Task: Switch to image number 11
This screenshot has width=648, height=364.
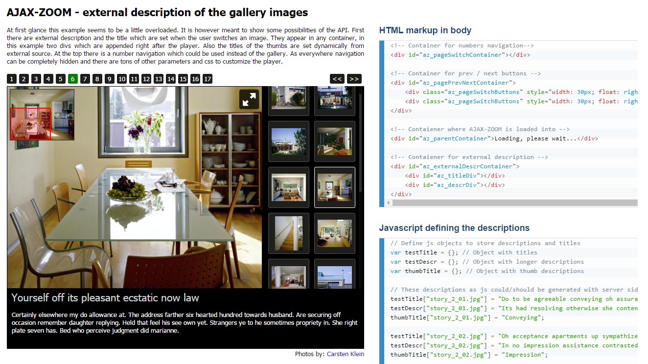Action: point(134,79)
